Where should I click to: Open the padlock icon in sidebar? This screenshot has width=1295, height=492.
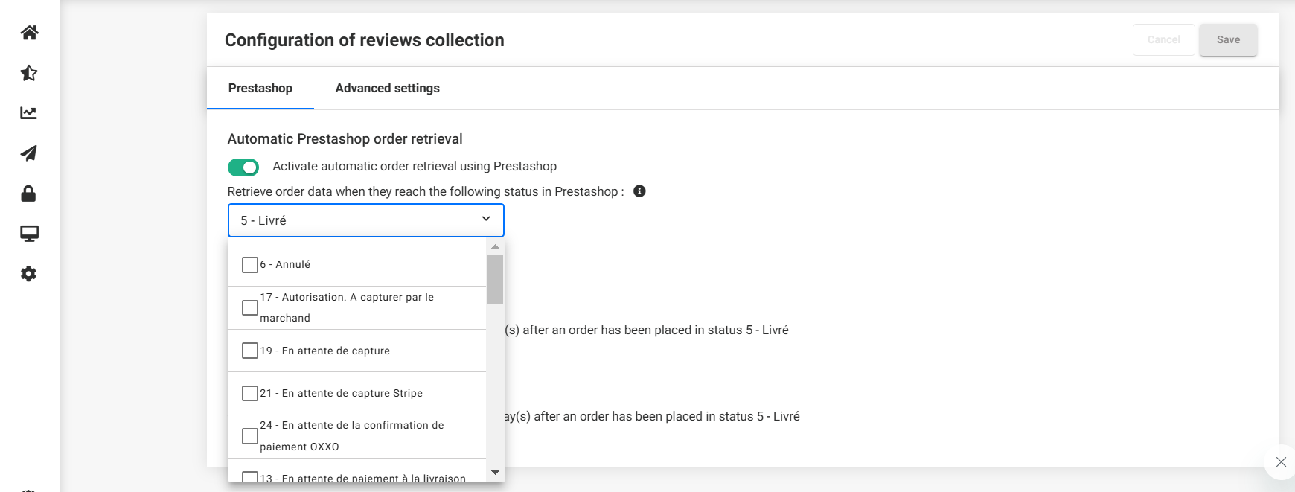pos(29,194)
